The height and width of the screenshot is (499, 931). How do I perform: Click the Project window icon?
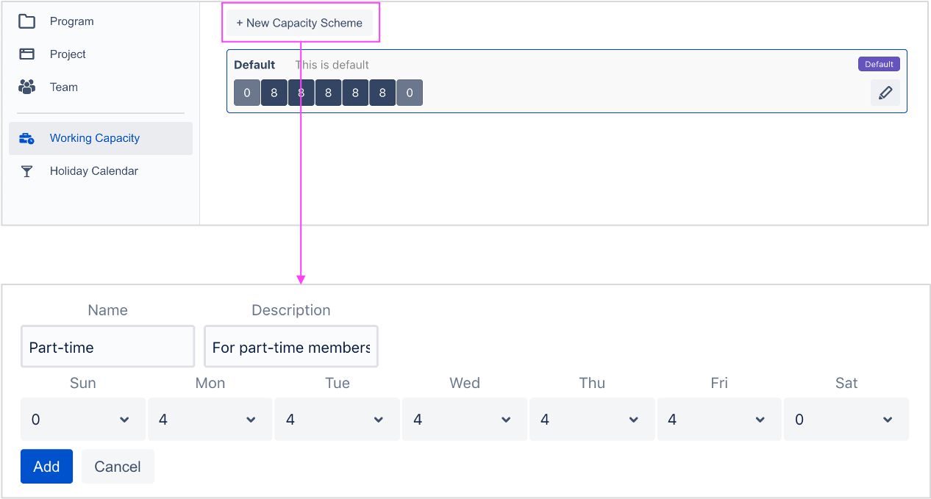tap(27, 54)
